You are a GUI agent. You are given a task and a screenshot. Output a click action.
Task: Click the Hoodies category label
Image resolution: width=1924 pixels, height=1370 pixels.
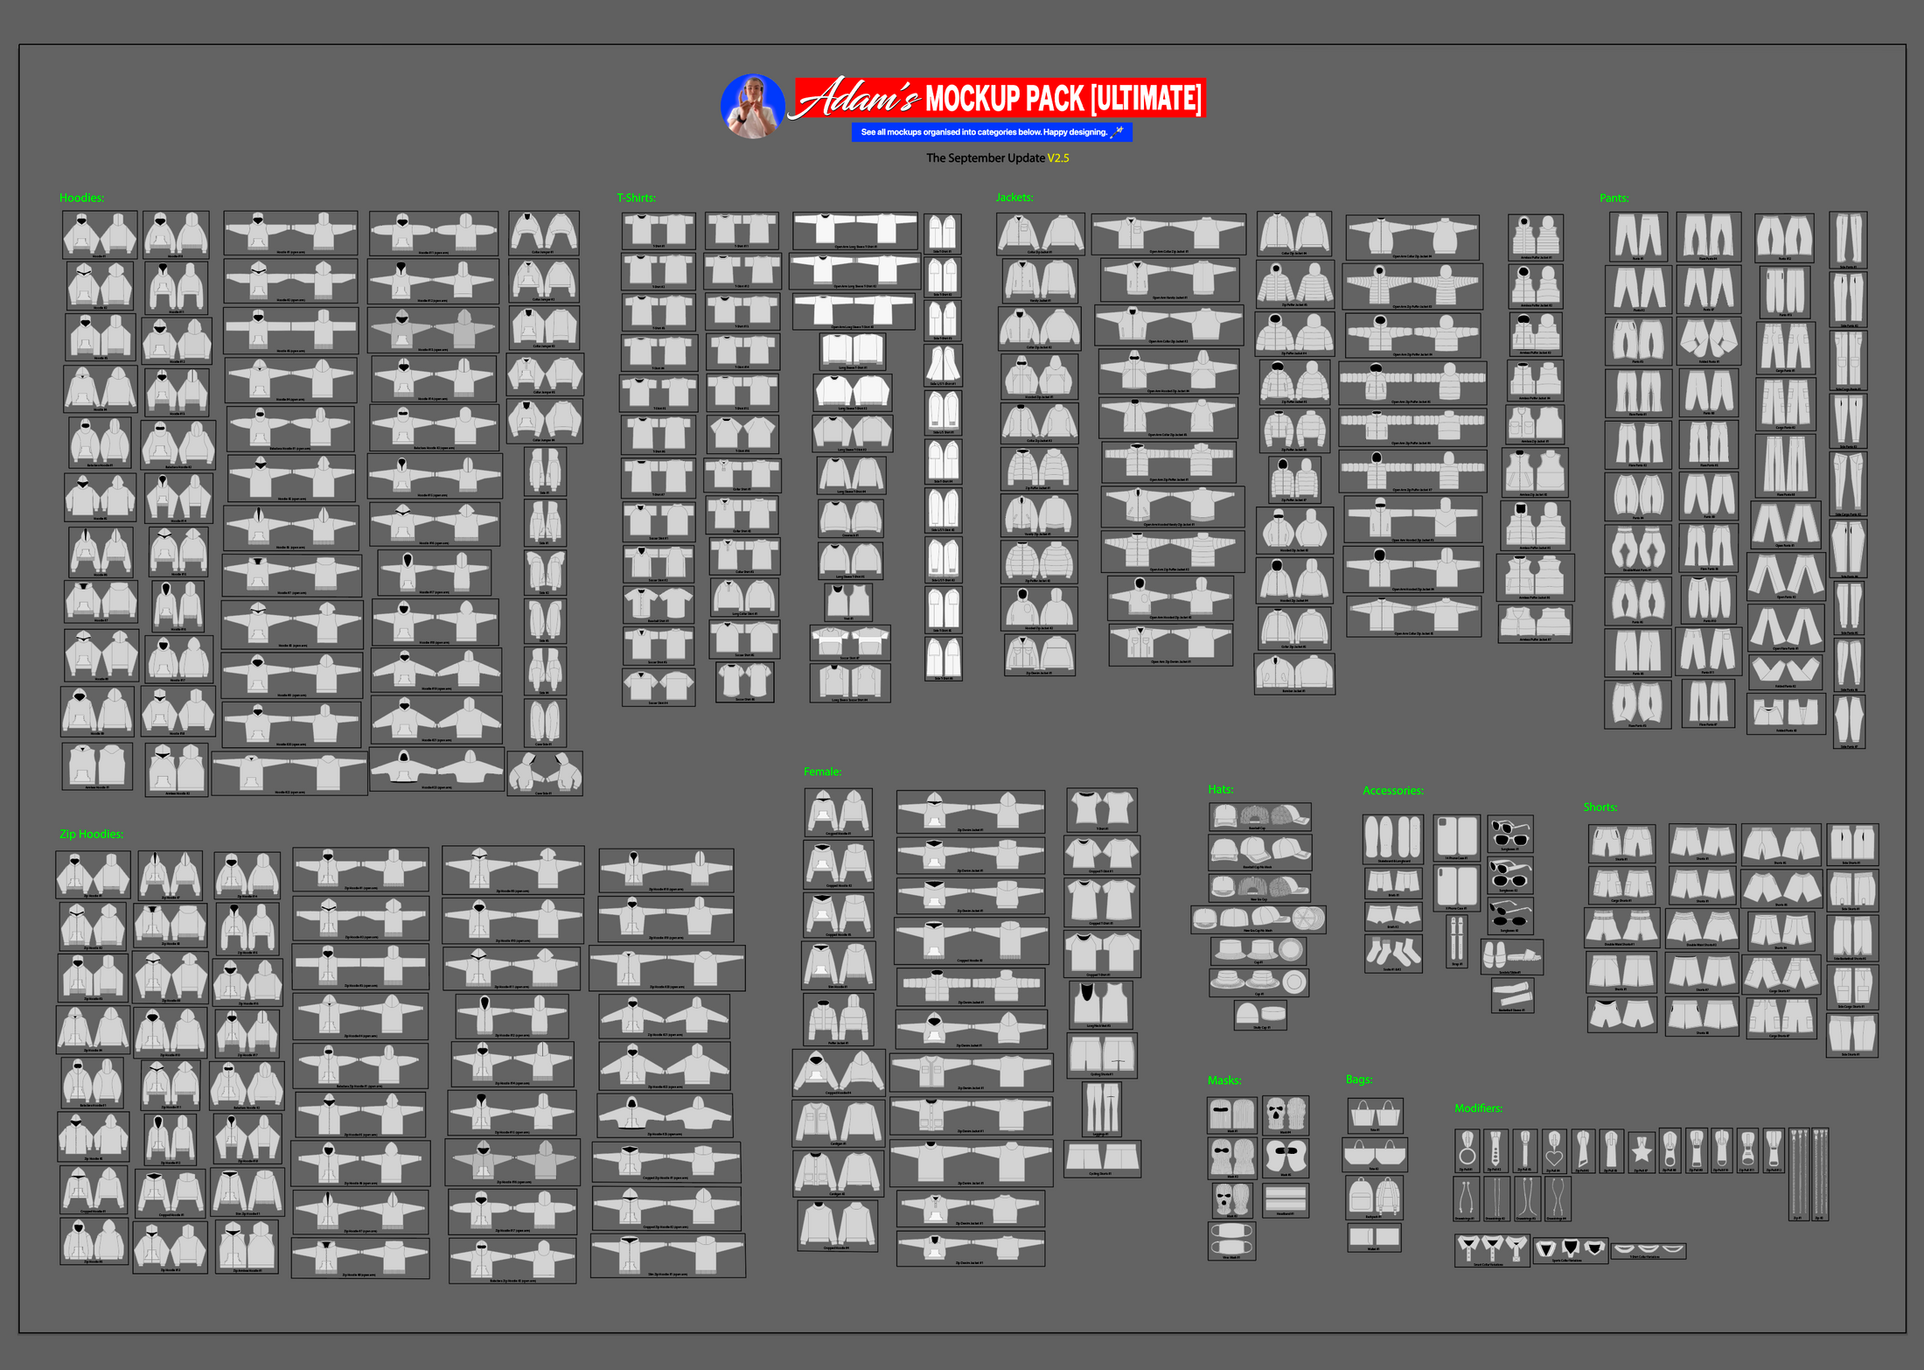(81, 198)
